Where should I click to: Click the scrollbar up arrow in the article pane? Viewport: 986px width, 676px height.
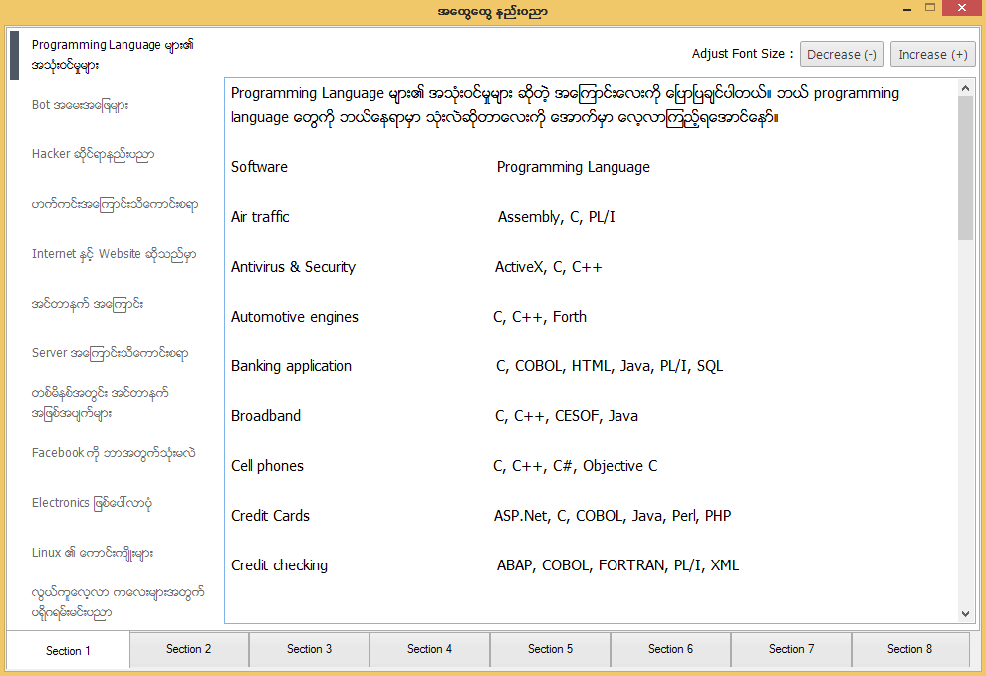pos(966,88)
